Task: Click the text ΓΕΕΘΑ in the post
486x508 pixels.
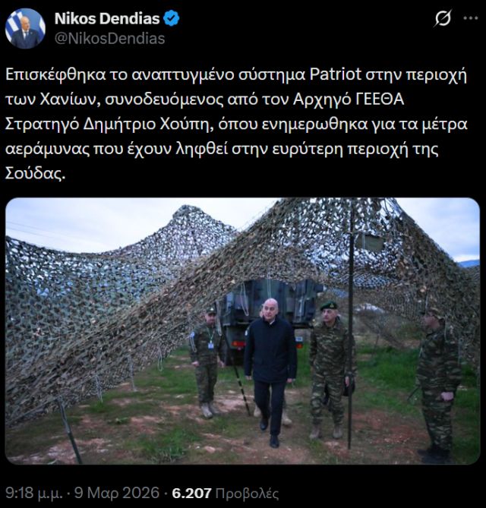Action: click(380, 99)
